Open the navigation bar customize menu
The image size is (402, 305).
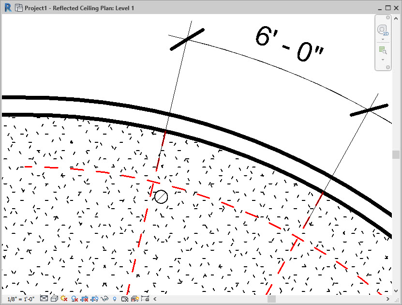(388, 67)
